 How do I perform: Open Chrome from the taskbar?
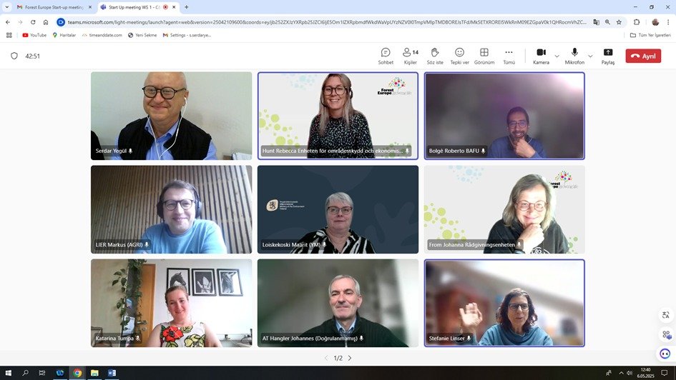(77, 373)
